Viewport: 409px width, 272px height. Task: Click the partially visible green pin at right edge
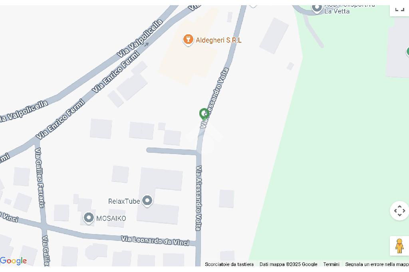tap(407, 51)
